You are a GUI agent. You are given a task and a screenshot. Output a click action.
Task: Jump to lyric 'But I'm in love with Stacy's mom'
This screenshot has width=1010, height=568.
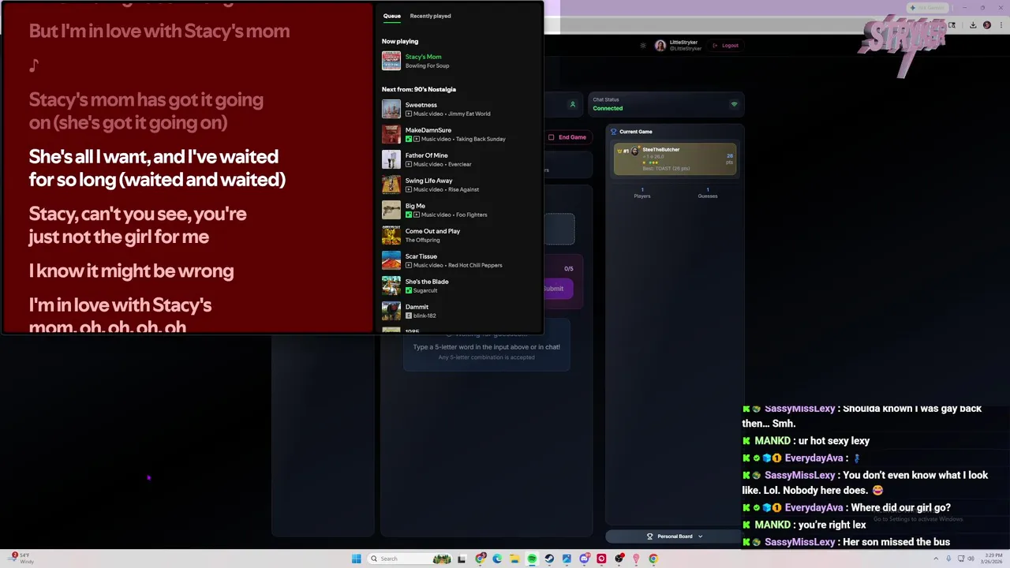pyautogui.click(x=159, y=31)
